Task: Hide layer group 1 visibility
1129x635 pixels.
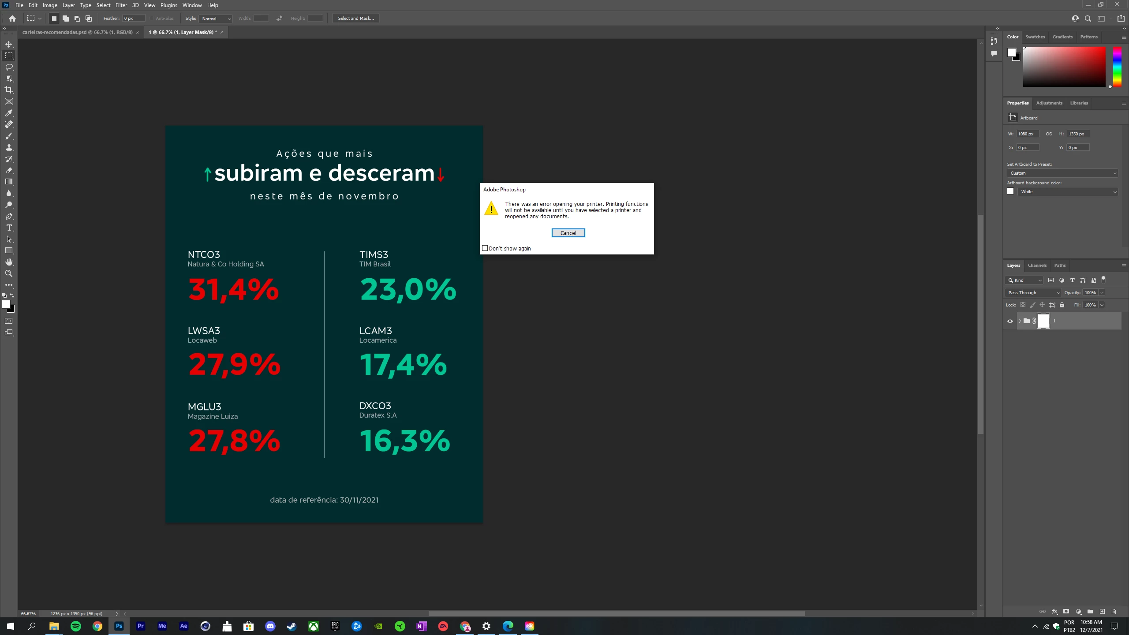Action: point(1010,321)
